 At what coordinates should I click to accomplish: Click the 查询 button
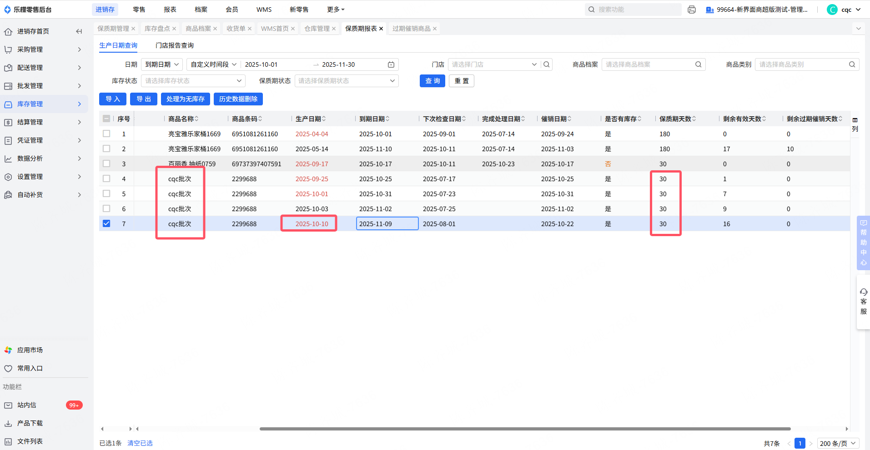point(432,81)
